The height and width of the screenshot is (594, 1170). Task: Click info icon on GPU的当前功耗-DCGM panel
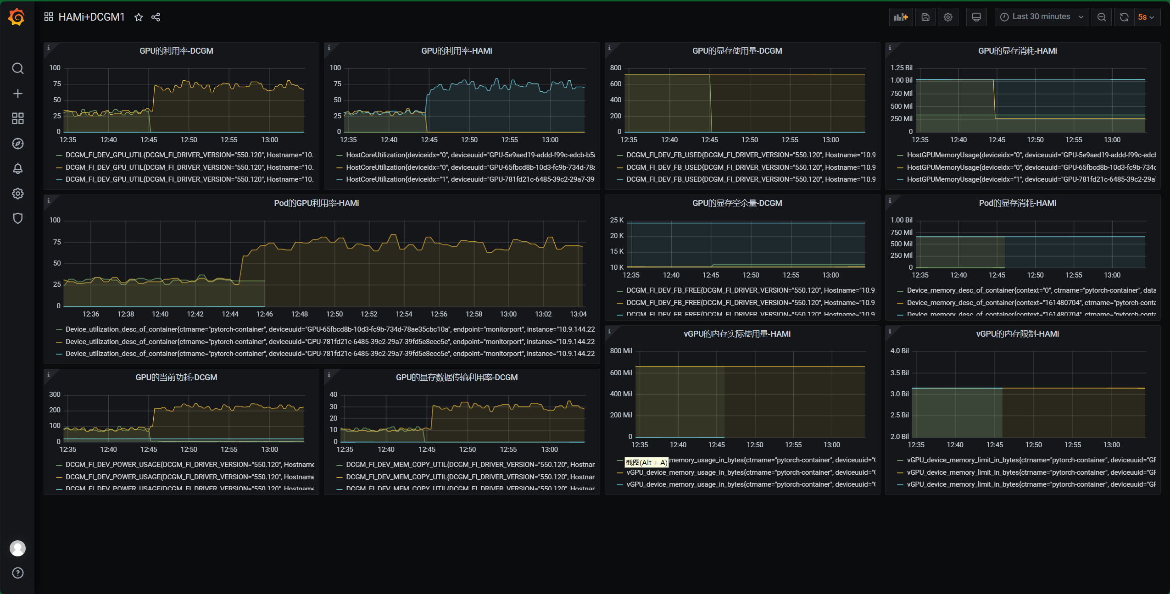48,375
